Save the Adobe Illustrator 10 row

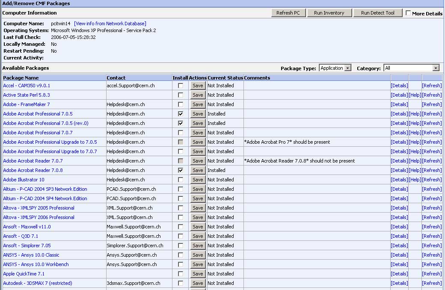click(198, 180)
